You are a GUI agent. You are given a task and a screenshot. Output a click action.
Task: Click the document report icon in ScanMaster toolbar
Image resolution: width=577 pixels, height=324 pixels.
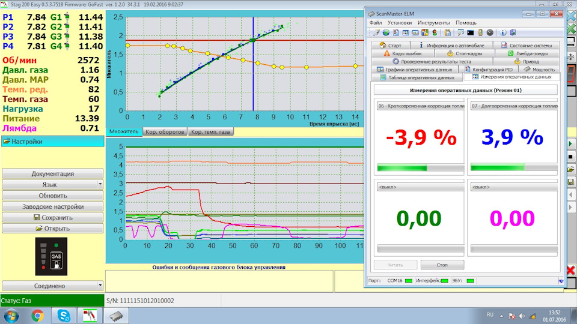tap(395, 32)
